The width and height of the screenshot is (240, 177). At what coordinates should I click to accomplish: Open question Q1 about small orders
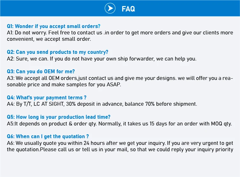pos(54,26)
